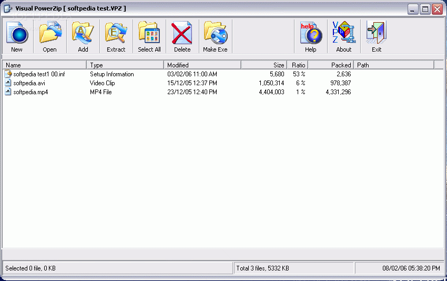Sort list by Size column header

pyautogui.click(x=265, y=65)
